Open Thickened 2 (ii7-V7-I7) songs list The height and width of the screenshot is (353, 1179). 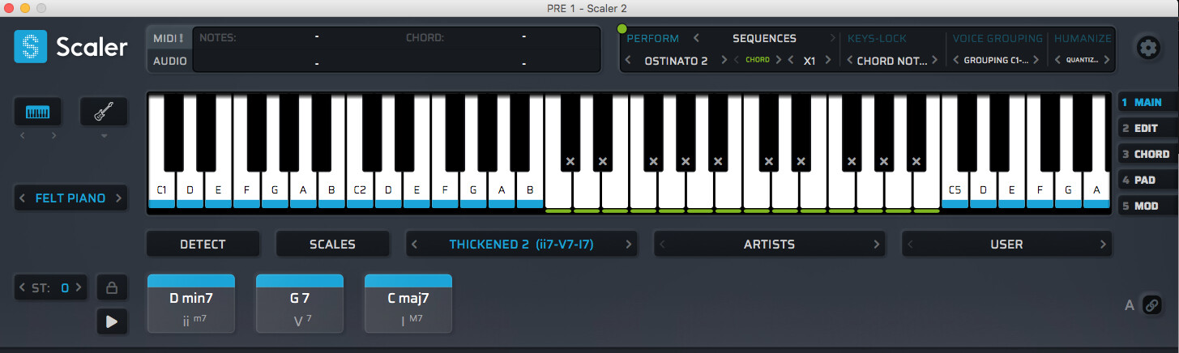click(x=522, y=244)
